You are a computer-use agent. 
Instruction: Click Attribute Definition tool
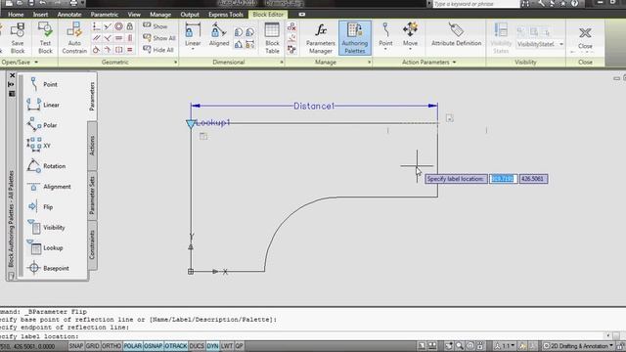[456, 35]
